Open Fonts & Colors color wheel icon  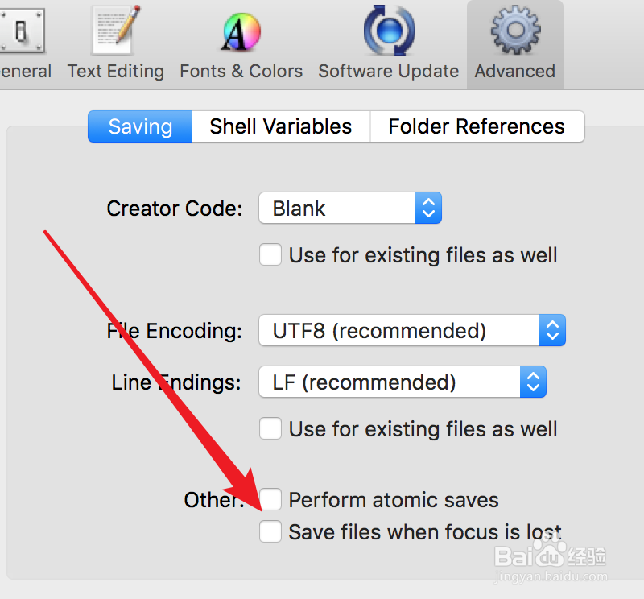[241, 32]
